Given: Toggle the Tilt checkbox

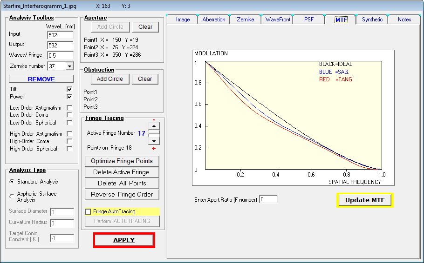Looking at the screenshot, I should 69,89.
